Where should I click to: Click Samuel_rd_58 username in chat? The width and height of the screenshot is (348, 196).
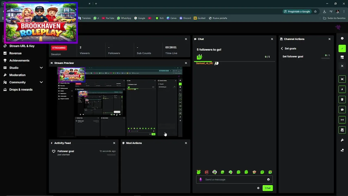point(204,63)
